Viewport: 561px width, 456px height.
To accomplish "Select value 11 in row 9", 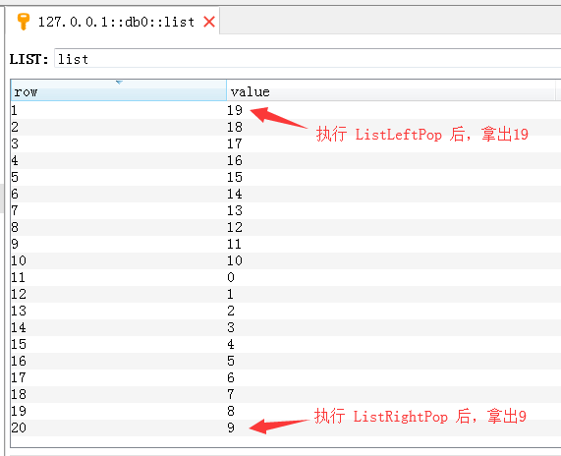I will click(235, 244).
